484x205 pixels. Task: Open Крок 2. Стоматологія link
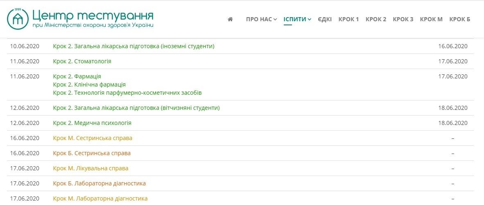(82, 61)
